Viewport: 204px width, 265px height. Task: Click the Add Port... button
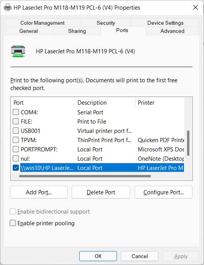[39, 192]
